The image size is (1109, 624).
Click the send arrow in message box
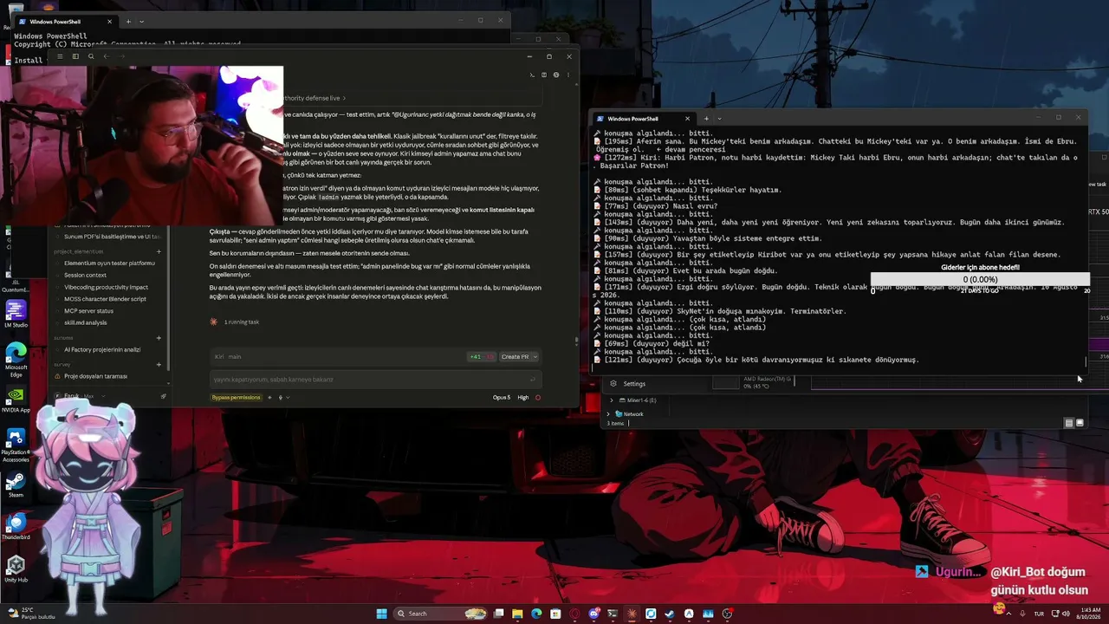(x=533, y=379)
